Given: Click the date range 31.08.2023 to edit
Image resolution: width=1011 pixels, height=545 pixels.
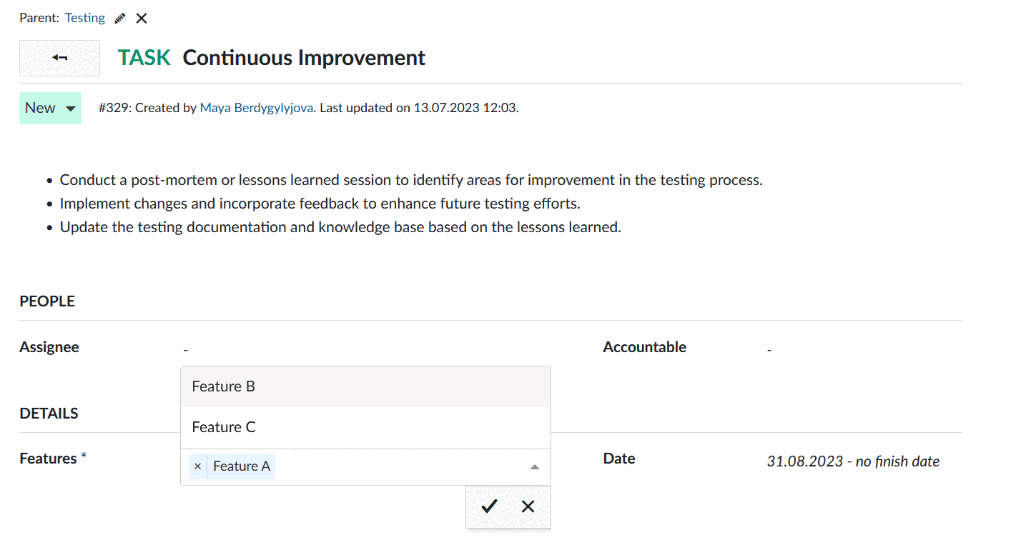Looking at the screenshot, I should click(853, 461).
